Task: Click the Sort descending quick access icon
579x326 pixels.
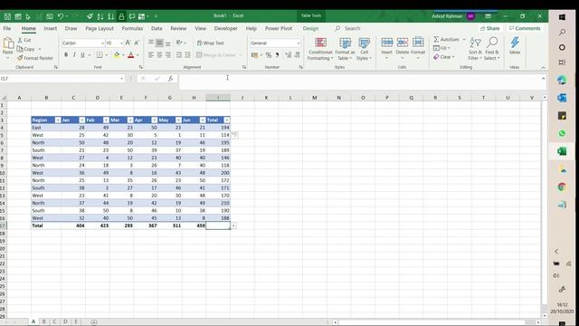Action: [110, 16]
